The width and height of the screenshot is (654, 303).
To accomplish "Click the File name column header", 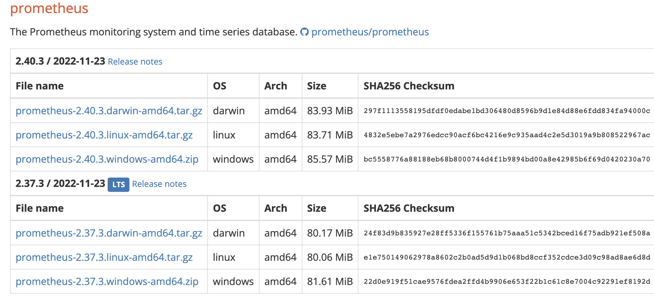I will click(40, 86).
